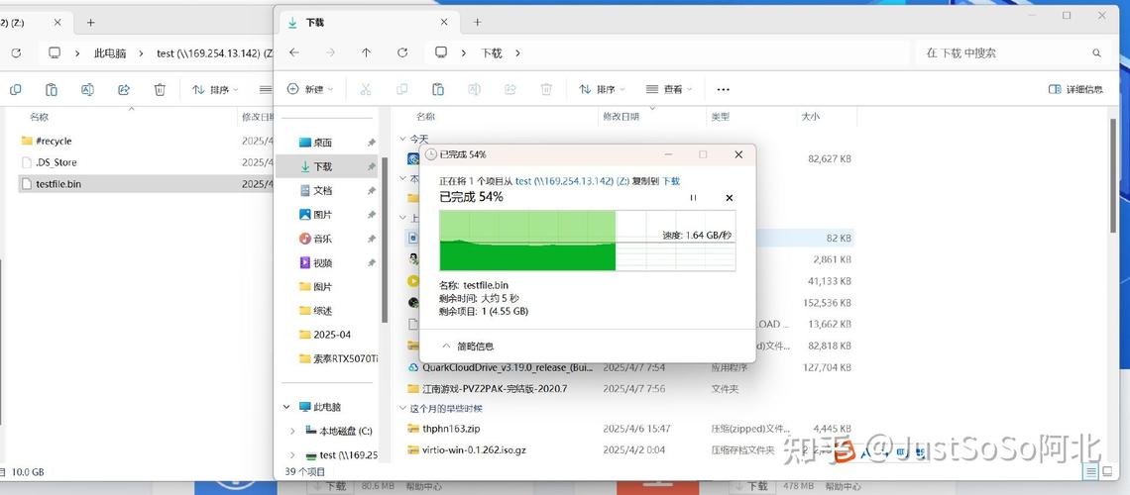The width and height of the screenshot is (1130, 495).
Task: Collapse the 此电脑 tree node
Action: (286, 407)
